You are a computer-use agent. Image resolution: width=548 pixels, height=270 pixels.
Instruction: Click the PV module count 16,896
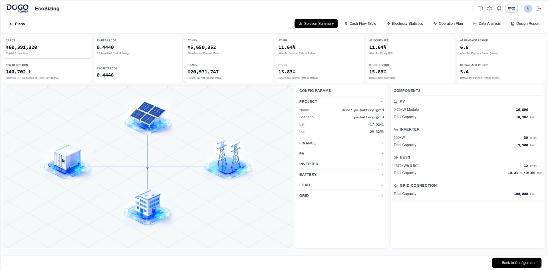tap(522, 110)
